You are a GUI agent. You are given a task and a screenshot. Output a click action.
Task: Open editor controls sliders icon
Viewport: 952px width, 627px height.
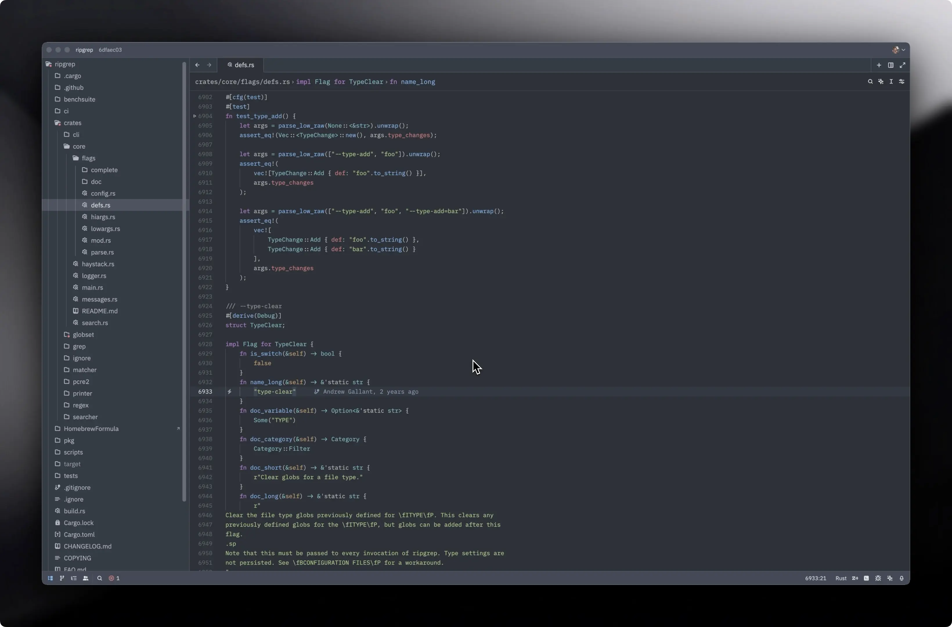click(901, 82)
